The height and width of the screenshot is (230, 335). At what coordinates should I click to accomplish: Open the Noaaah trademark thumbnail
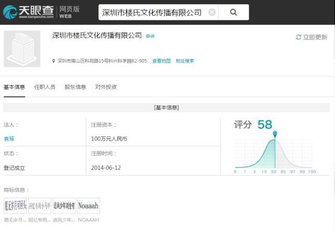click(88, 205)
